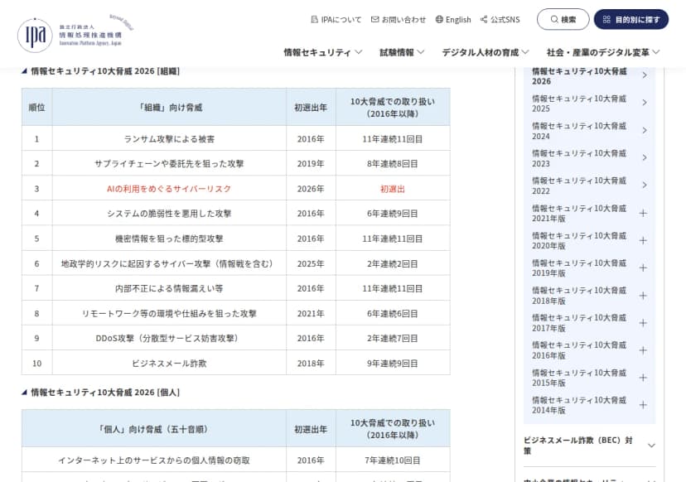Select cell 9年連続9回目
This screenshot has width=686, height=482.
point(393,364)
